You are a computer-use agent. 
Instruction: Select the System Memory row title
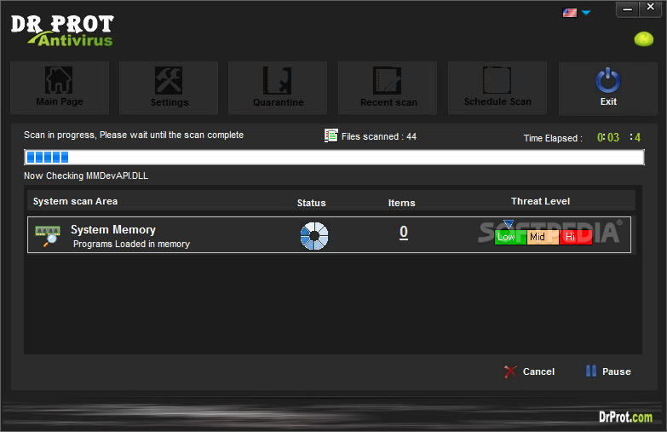click(113, 230)
